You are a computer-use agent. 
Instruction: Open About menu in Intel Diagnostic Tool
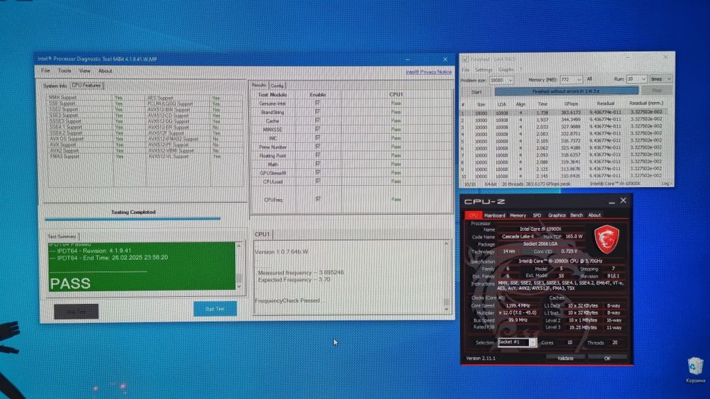(105, 70)
